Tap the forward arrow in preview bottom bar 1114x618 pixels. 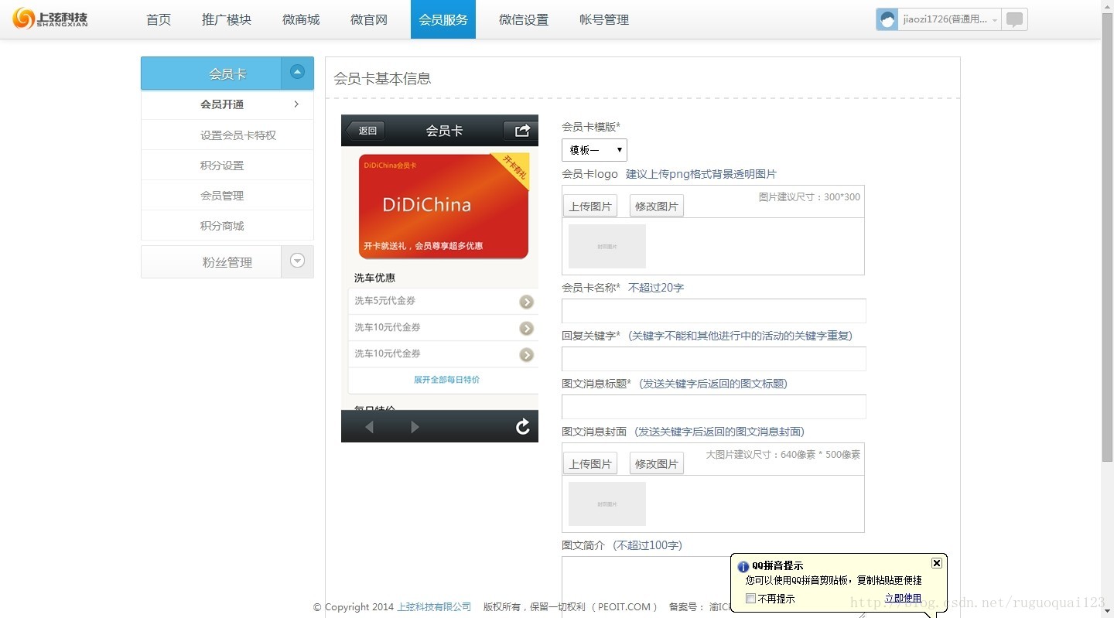click(x=415, y=427)
